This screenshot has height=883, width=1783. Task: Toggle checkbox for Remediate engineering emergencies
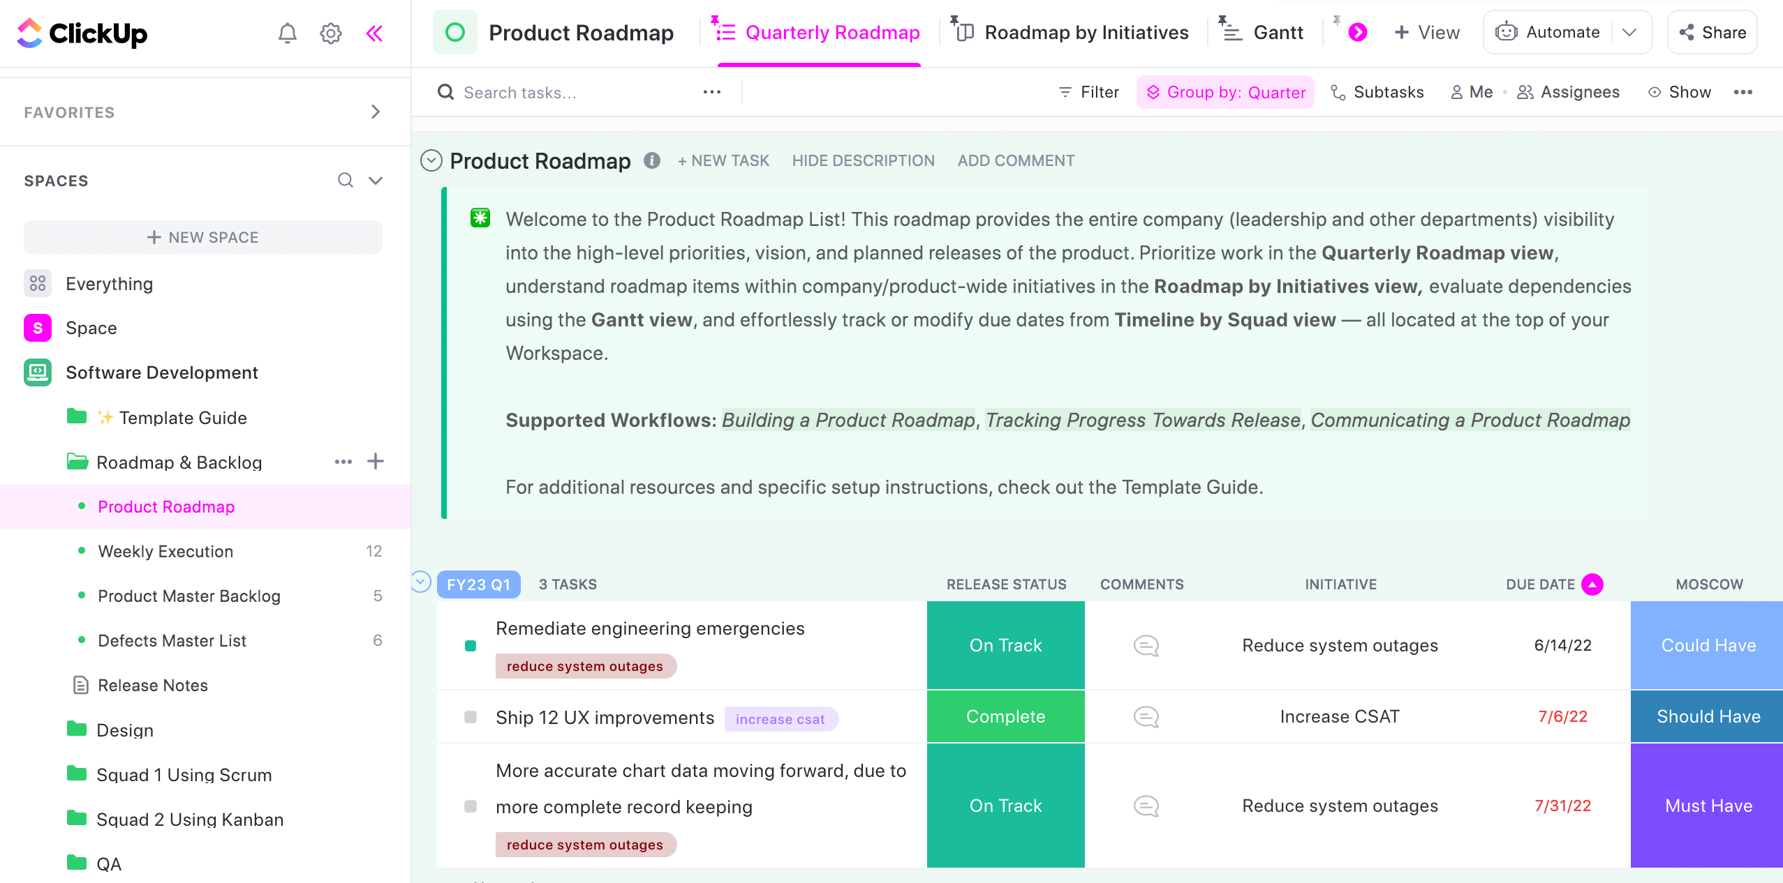[471, 645]
